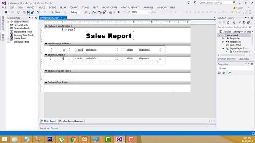
Task: Click the Property Pages wrench icon
Action: tap(229, 73)
